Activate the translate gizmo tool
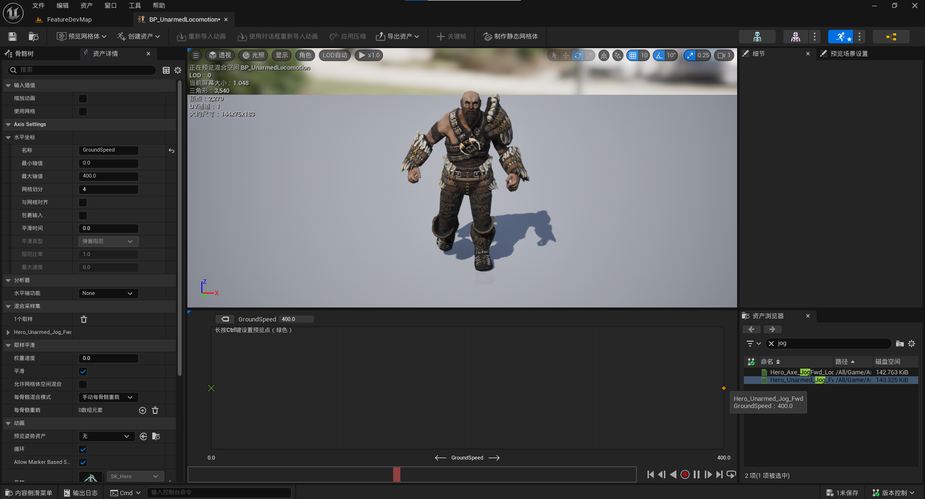 pos(566,55)
